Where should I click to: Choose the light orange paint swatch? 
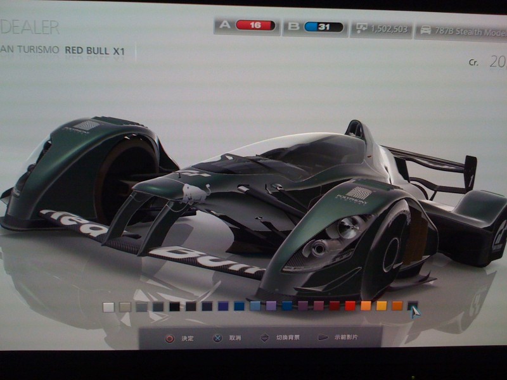tap(366, 306)
